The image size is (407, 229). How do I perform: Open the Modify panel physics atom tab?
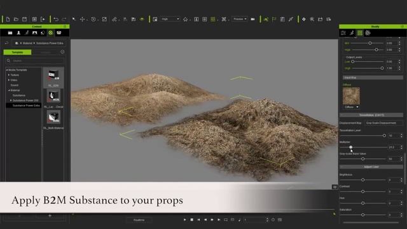[x=368, y=33]
